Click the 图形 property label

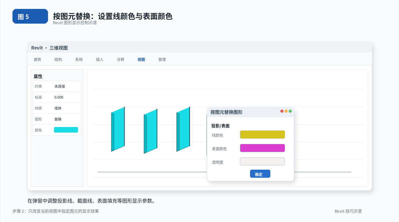click(x=38, y=119)
